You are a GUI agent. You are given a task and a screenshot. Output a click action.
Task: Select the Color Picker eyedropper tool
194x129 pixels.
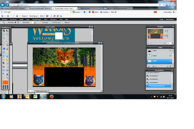(4, 74)
